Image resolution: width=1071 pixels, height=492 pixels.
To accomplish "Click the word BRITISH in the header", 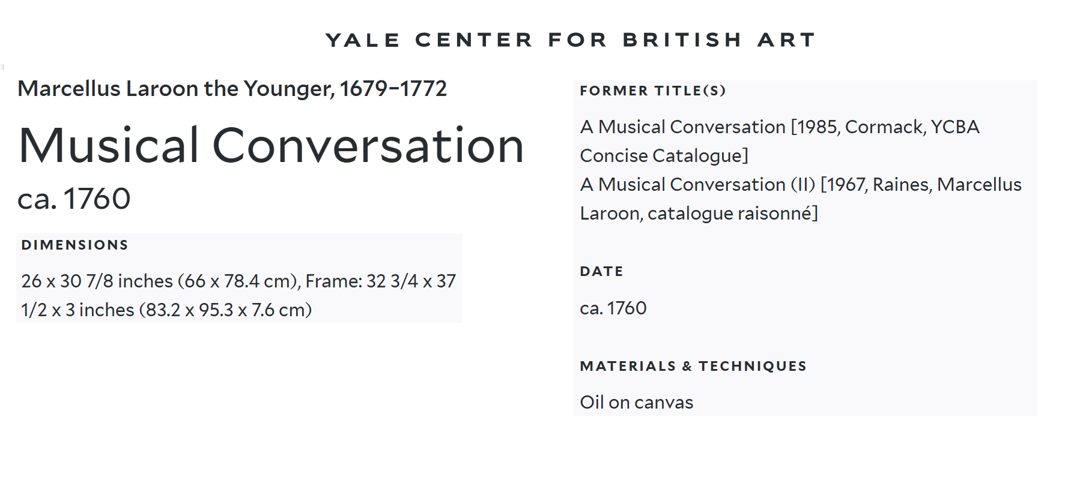I will (x=682, y=40).
